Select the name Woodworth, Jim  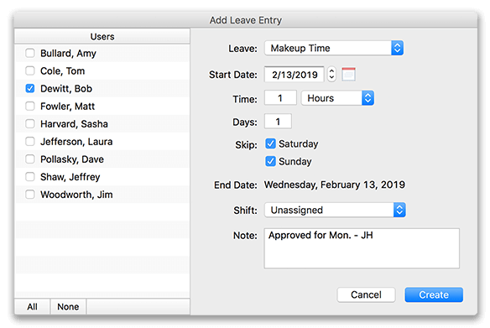[76, 195]
